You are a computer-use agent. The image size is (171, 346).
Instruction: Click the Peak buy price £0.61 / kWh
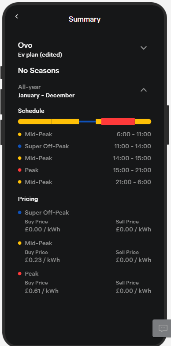coord(42,291)
